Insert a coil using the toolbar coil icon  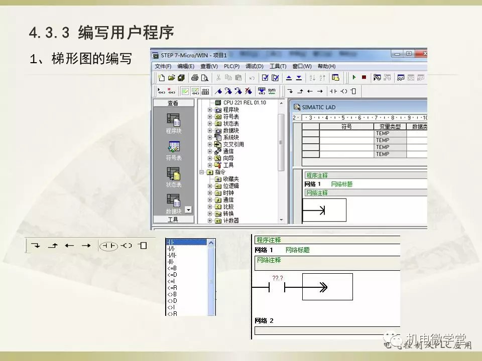pyautogui.click(x=344, y=91)
